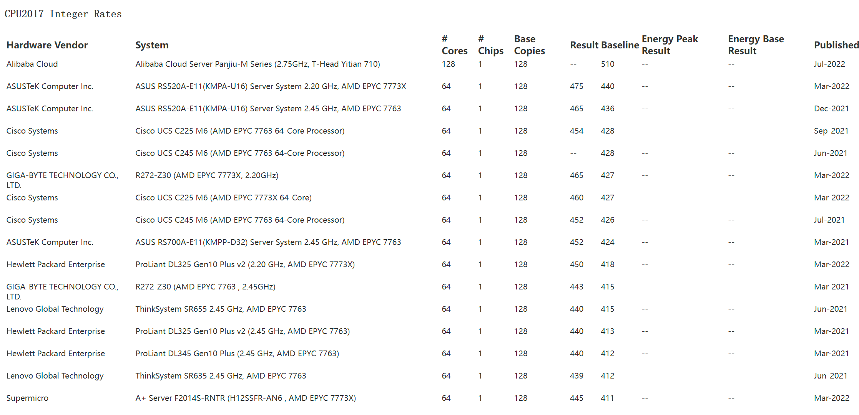This screenshot has width=859, height=415.
Task: Click the 510 baseline result value
Action: click(x=608, y=64)
